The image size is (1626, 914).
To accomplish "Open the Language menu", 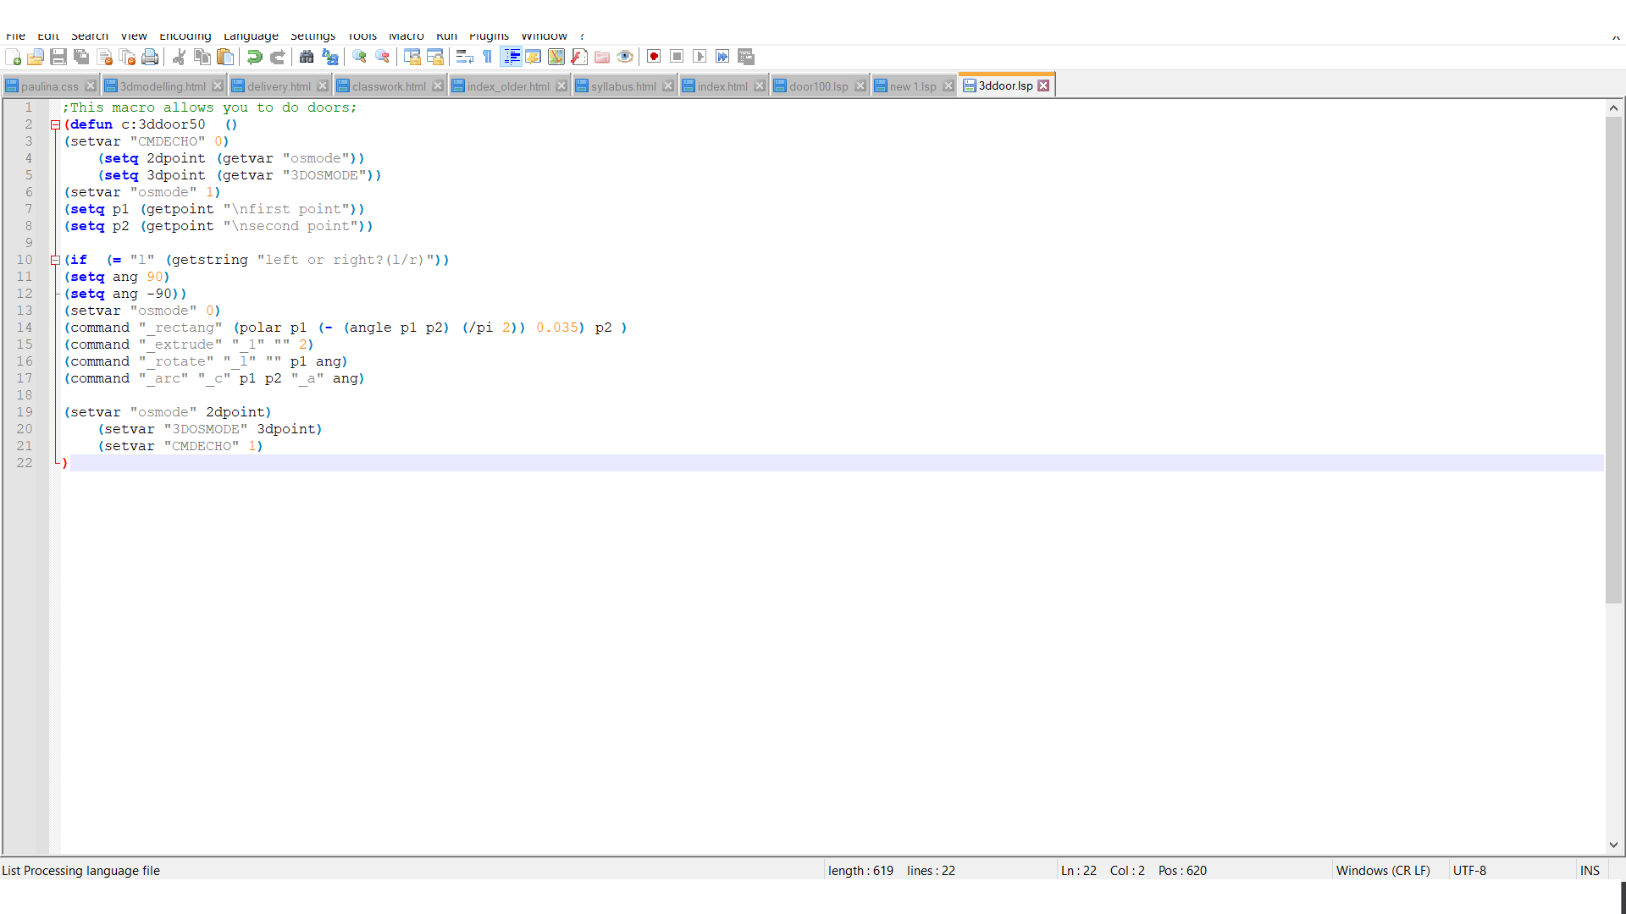I will click(x=251, y=36).
